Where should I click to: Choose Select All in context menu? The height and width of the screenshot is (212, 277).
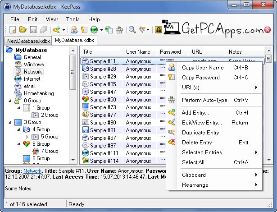pyautogui.click(x=214, y=162)
